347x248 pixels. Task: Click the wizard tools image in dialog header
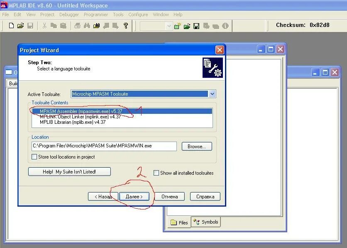click(213, 67)
